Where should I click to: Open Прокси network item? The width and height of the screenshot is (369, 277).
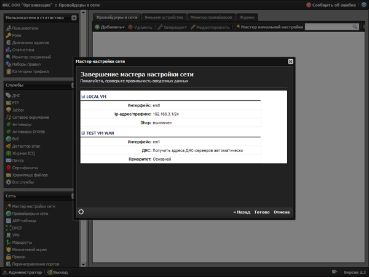pos(16,257)
